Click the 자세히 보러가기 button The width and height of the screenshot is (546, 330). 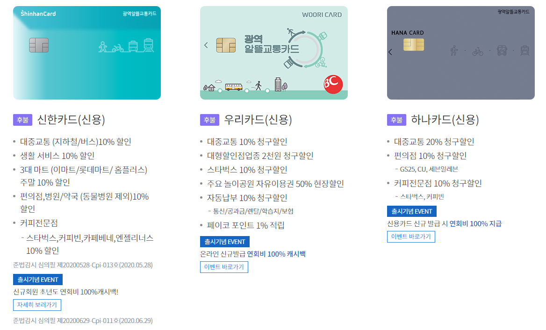[x=37, y=305]
